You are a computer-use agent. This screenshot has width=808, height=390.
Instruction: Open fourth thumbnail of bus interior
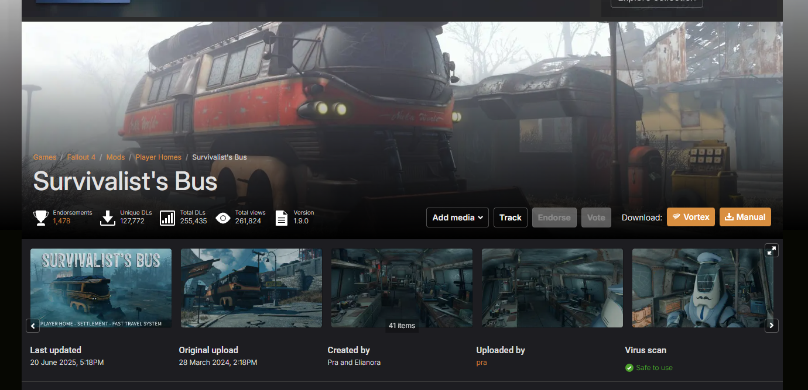tap(552, 288)
